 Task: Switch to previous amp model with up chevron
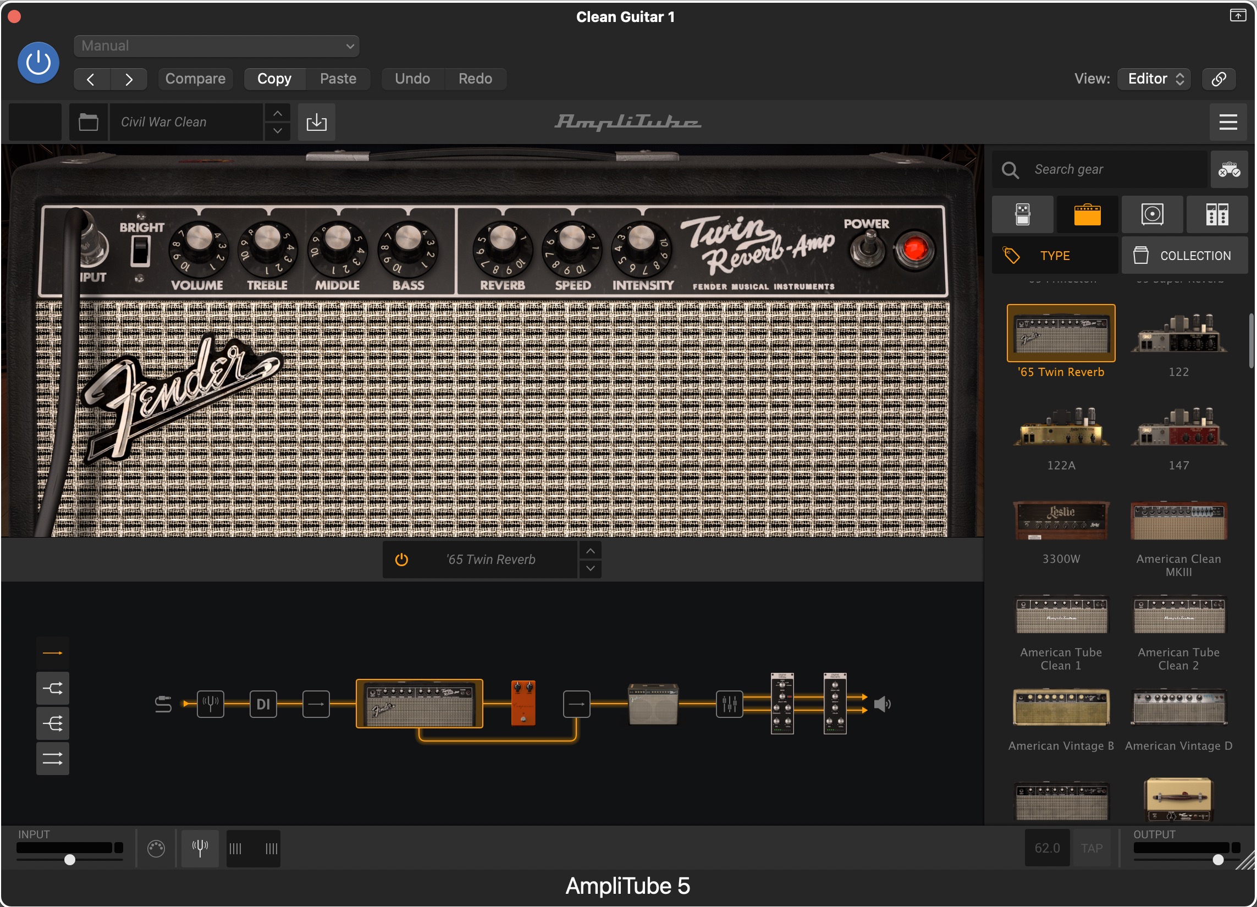591,551
